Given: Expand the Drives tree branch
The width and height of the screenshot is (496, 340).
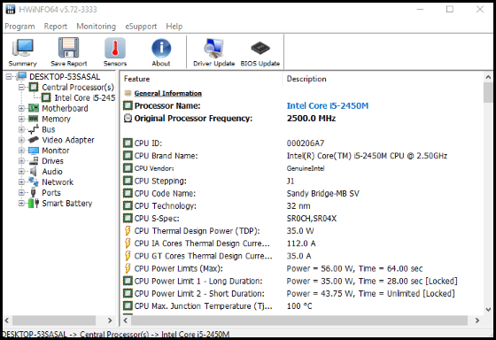Looking at the screenshot, I should pos(21,161).
